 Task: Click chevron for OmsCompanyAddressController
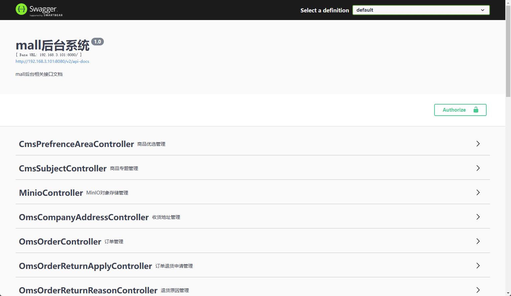pos(478,217)
